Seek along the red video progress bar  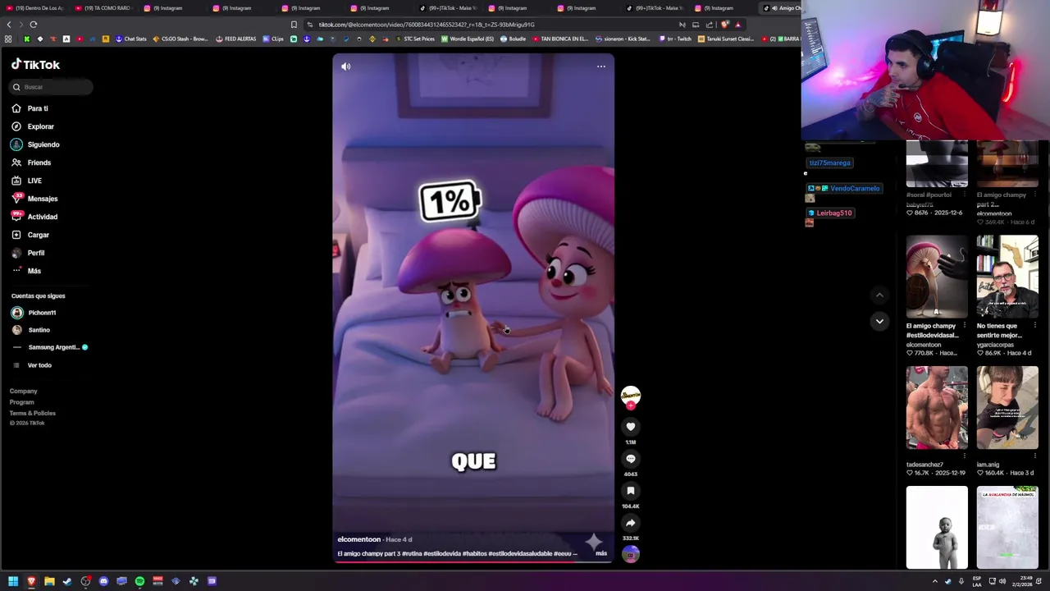473,562
